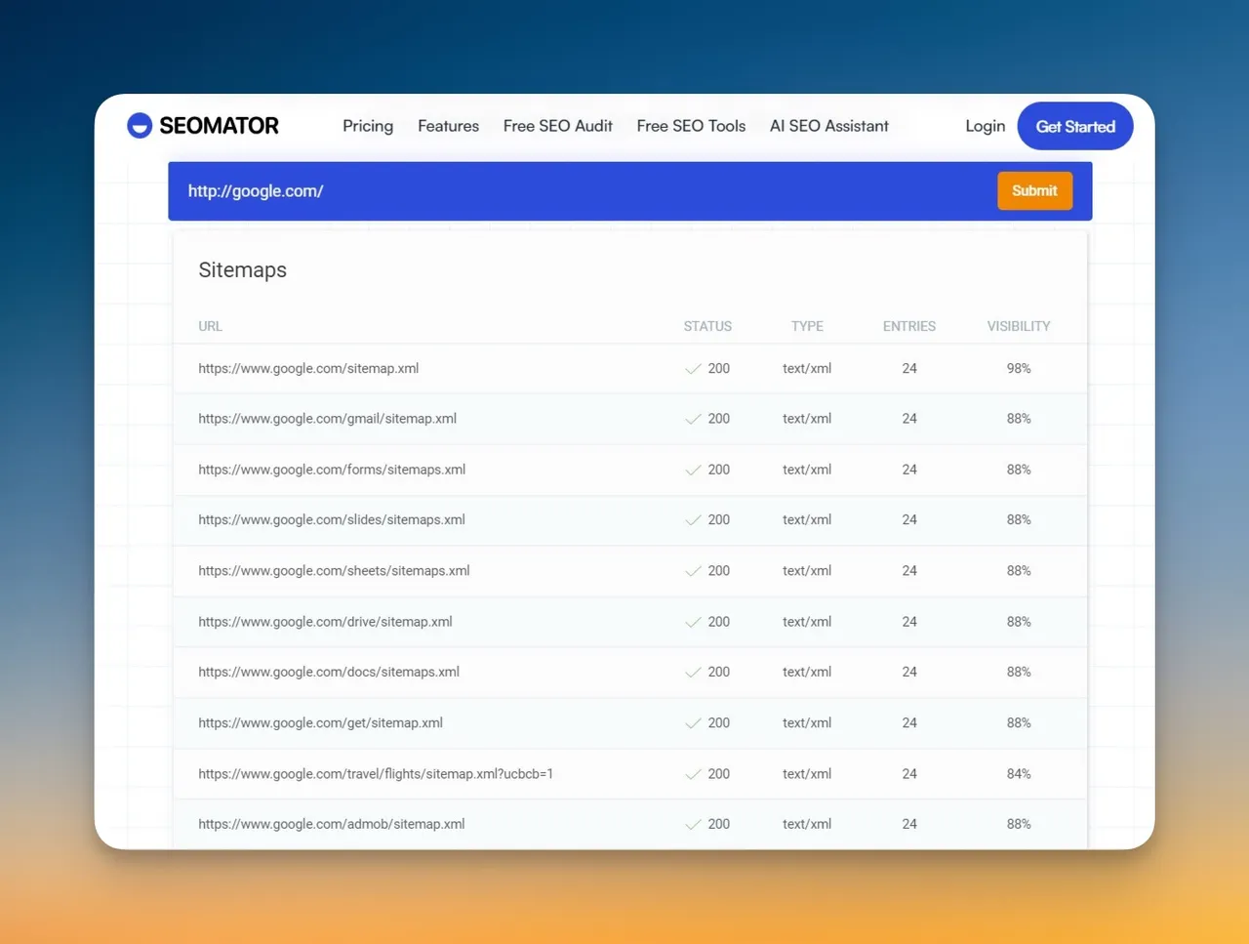Click the 200 status in the get row
The width and height of the screenshot is (1249, 944).
[x=719, y=723]
